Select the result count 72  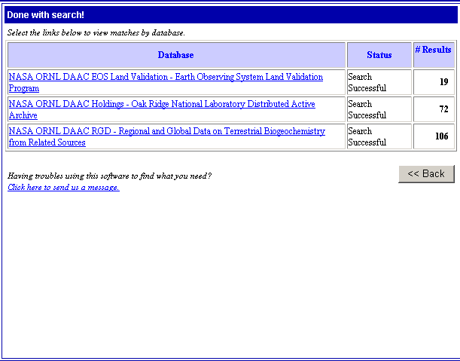pyautogui.click(x=443, y=109)
